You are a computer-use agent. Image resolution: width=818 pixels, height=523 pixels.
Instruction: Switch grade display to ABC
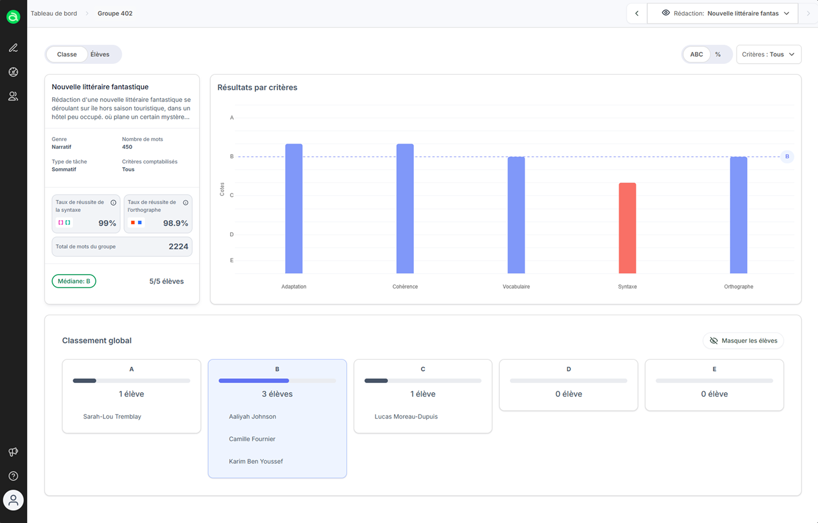pos(696,55)
